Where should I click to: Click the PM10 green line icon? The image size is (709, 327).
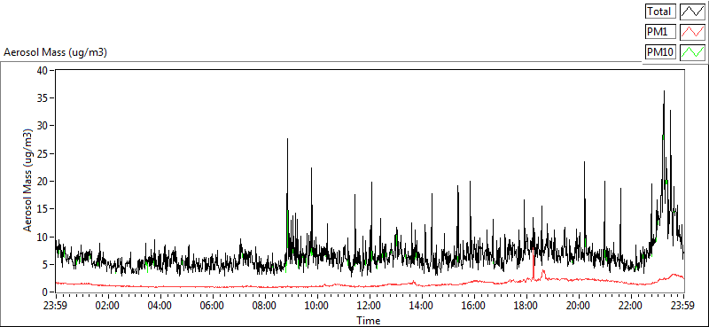click(692, 52)
